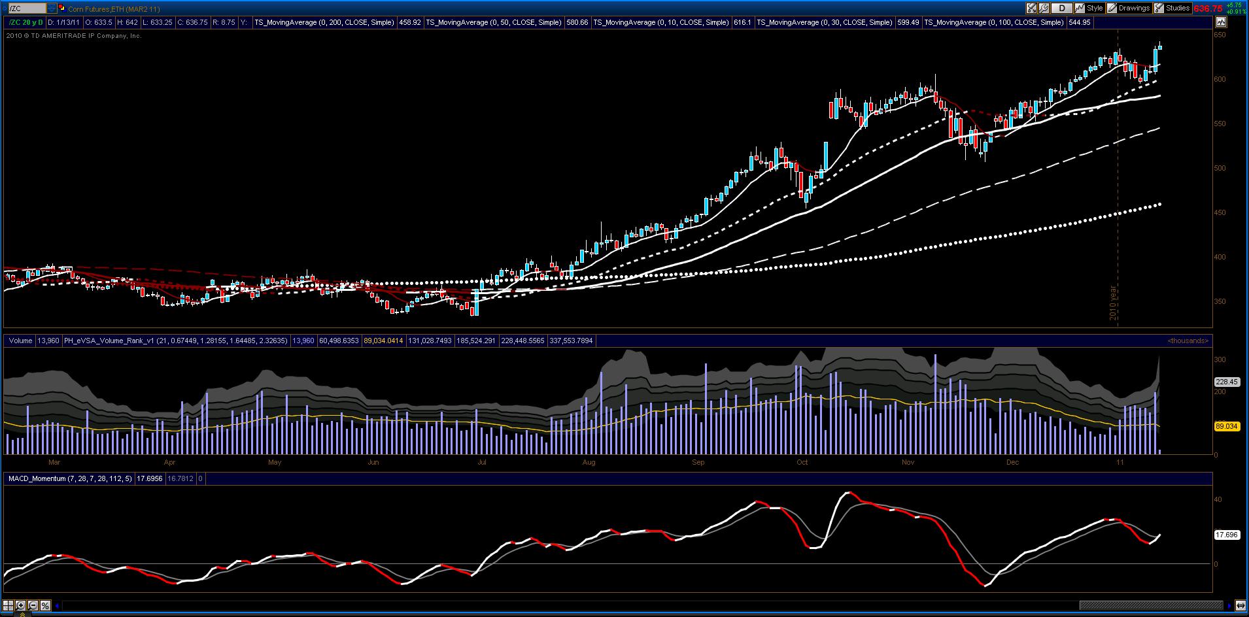The width and height of the screenshot is (1249, 617).
Task: Open the Drawings menu
Action: click(x=1129, y=8)
